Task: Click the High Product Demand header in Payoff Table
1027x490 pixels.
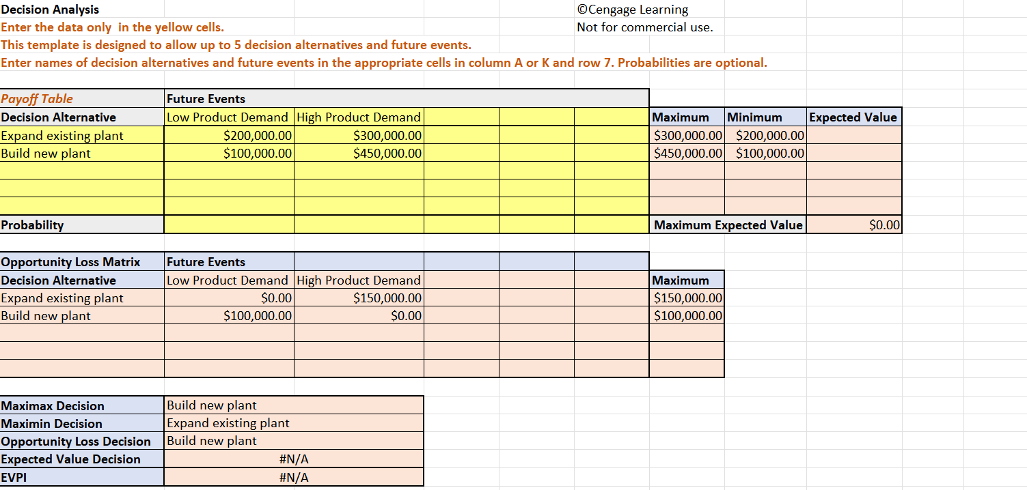Action: click(358, 117)
